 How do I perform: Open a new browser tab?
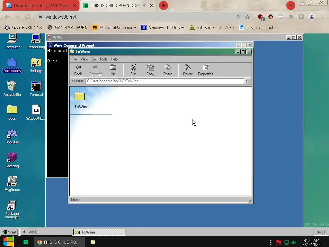pos(164,6)
